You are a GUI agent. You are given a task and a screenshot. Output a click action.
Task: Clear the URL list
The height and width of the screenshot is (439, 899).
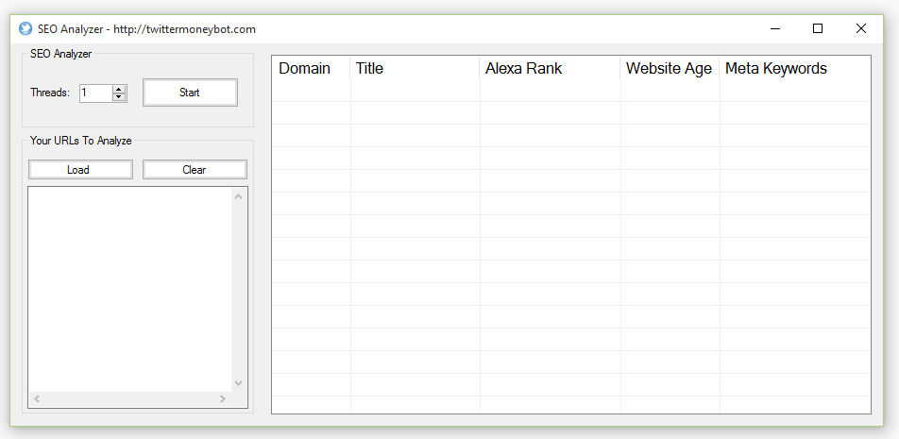pos(195,170)
